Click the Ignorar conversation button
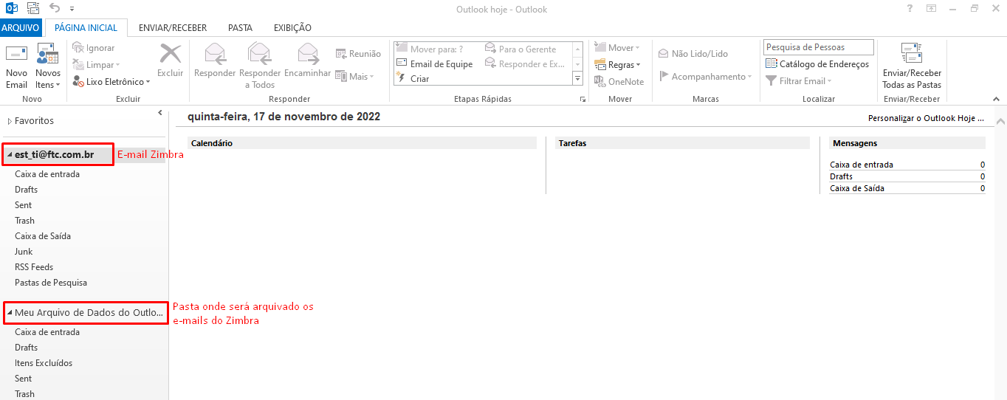 pos(94,48)
